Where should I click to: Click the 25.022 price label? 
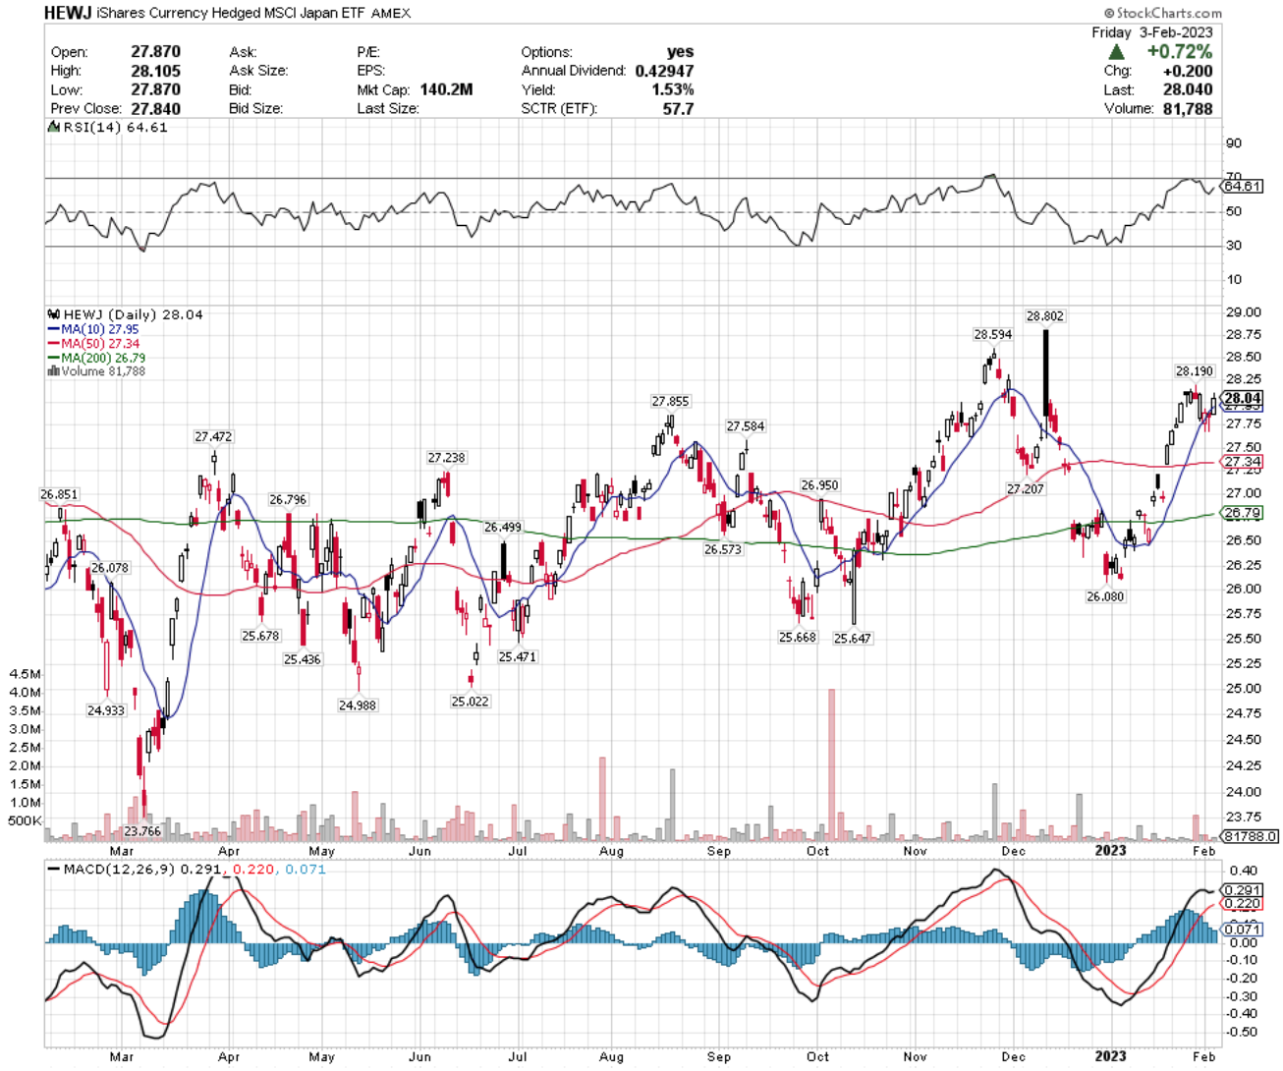point(470,702)
